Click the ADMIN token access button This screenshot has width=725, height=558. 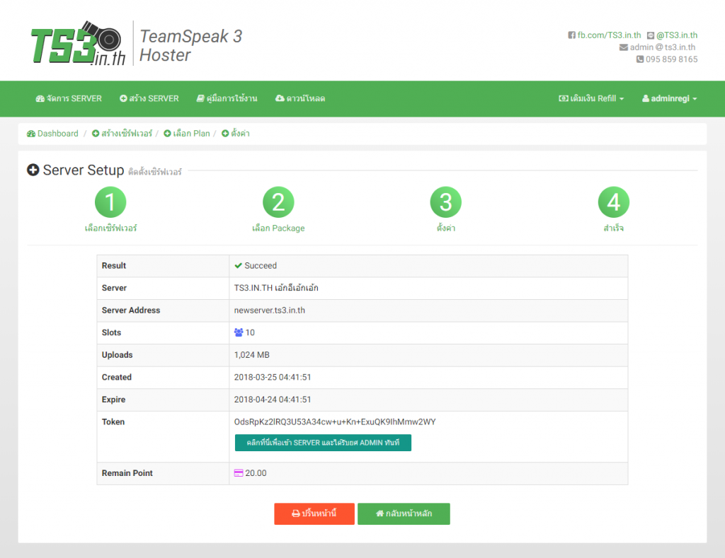pyautogui.click(x=322, y=443)
